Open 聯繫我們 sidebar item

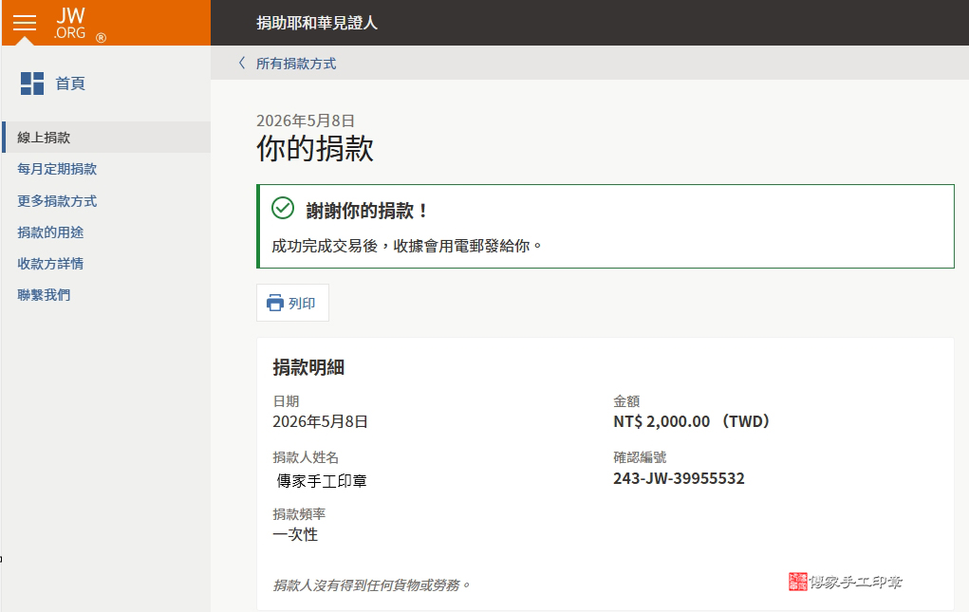44,295
